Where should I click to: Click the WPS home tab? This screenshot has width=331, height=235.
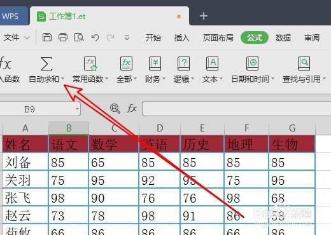click(14, 16)
